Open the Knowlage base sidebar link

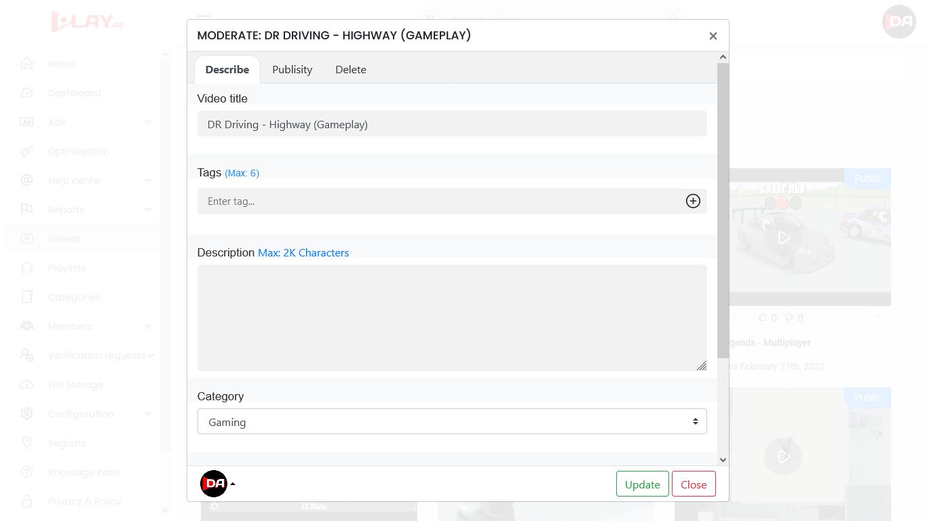[x=84, y=472]
